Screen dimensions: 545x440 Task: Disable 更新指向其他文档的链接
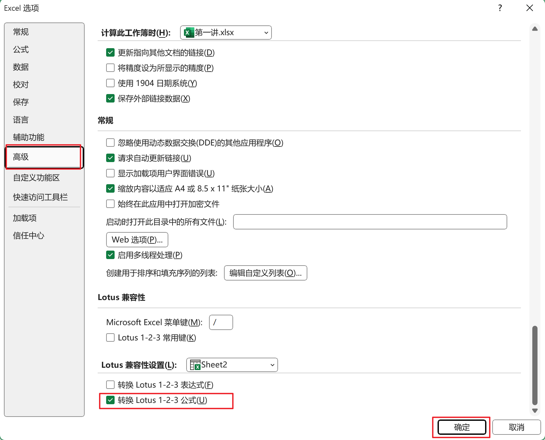coord(110,52)
